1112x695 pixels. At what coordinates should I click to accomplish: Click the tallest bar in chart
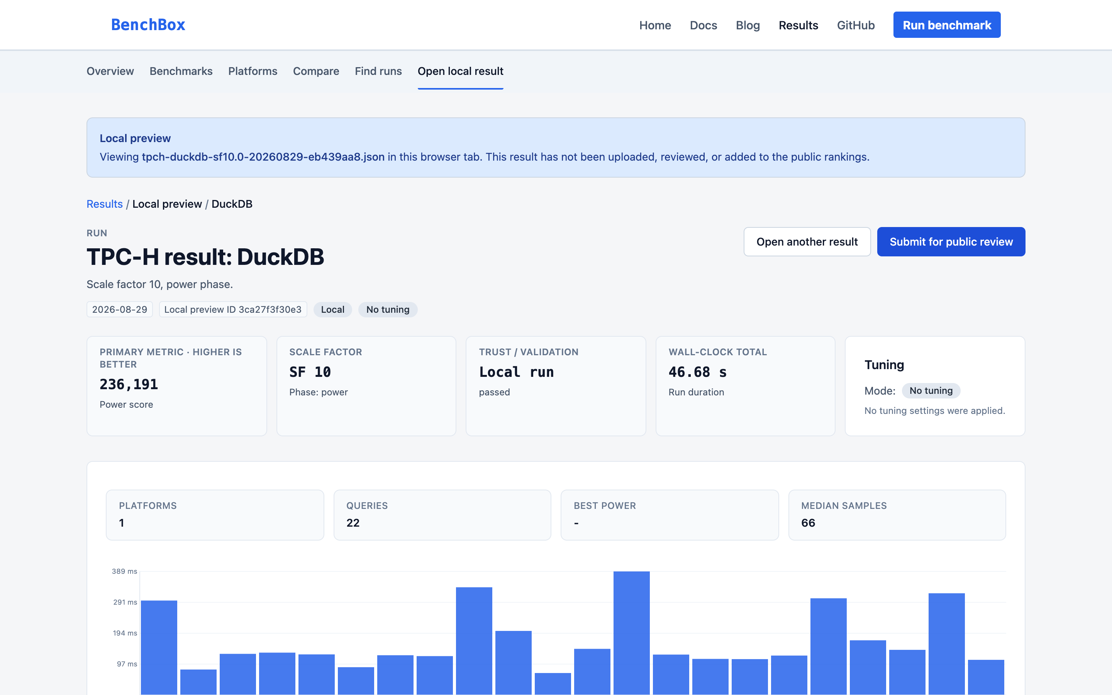click(631, 632)
